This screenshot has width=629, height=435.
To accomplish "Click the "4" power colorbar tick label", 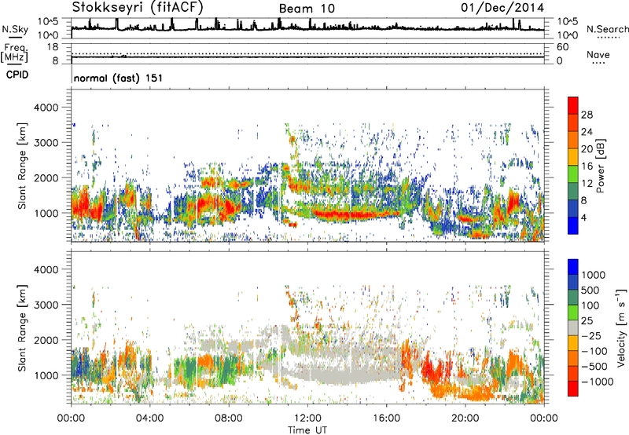I will coord(583,217).
